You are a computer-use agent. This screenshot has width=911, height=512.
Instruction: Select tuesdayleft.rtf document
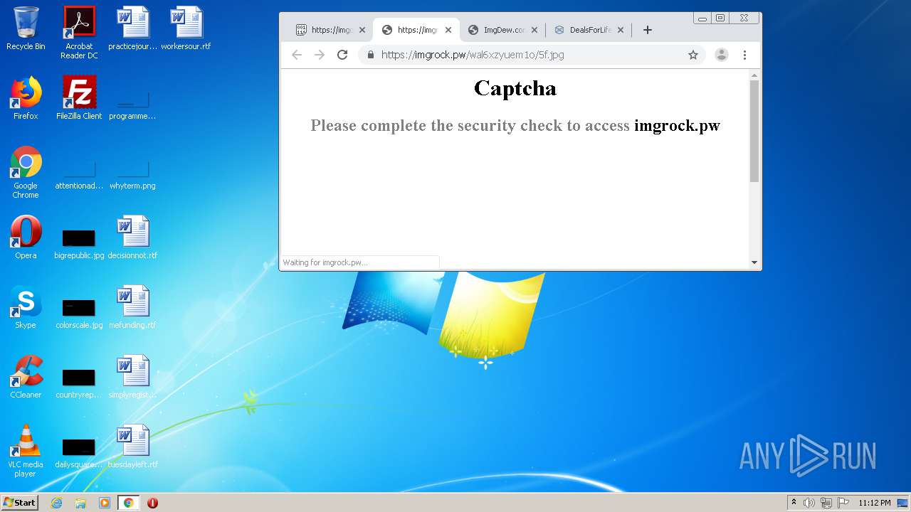pos(132,447)
